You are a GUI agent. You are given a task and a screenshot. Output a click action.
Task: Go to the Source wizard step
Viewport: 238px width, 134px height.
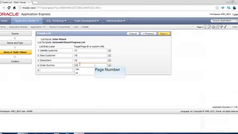pyautogui.click(x=15, y=33)
